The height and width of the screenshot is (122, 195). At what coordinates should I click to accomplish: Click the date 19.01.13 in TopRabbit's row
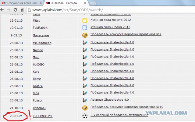(16, 28)
